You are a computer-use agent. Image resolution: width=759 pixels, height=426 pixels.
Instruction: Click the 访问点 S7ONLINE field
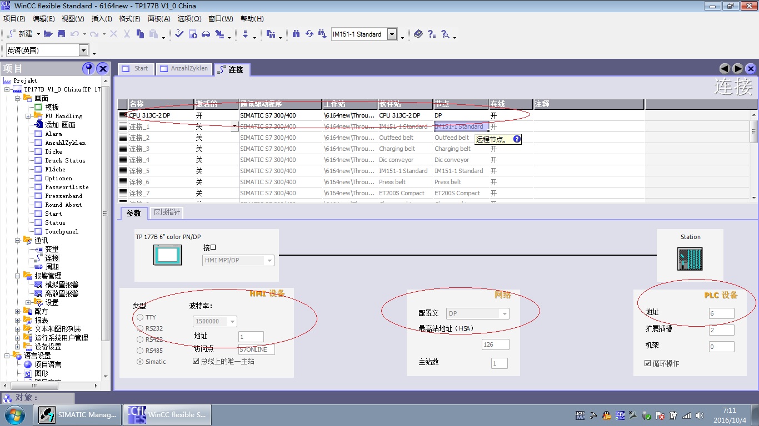256,349
